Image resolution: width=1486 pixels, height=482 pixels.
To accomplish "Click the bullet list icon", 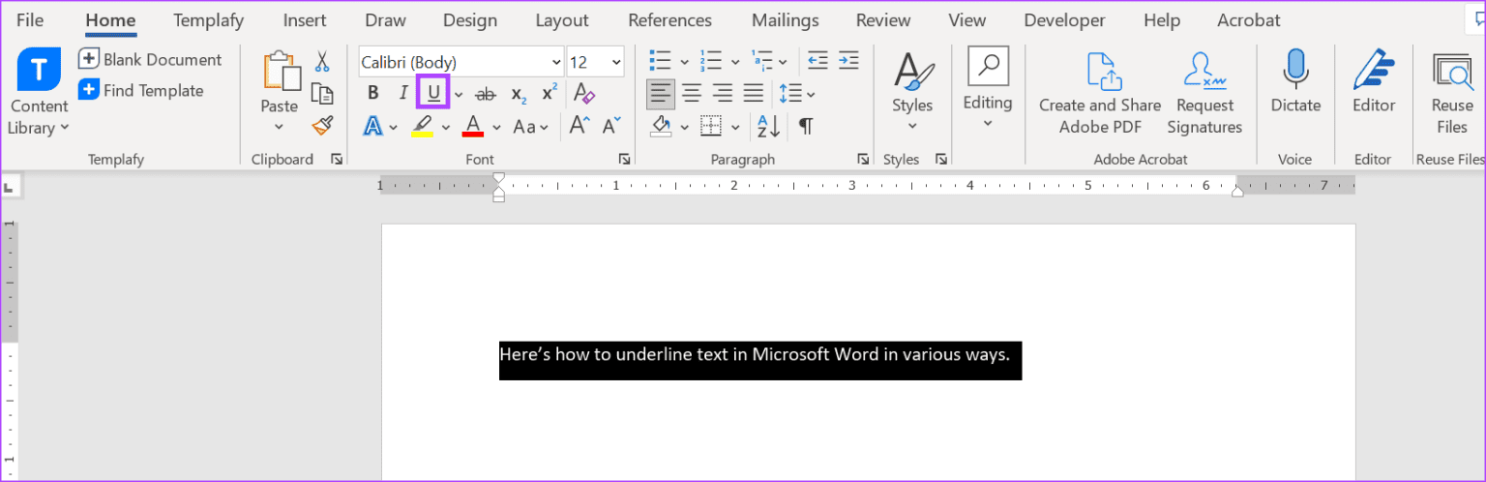I will tap(661, 61).
